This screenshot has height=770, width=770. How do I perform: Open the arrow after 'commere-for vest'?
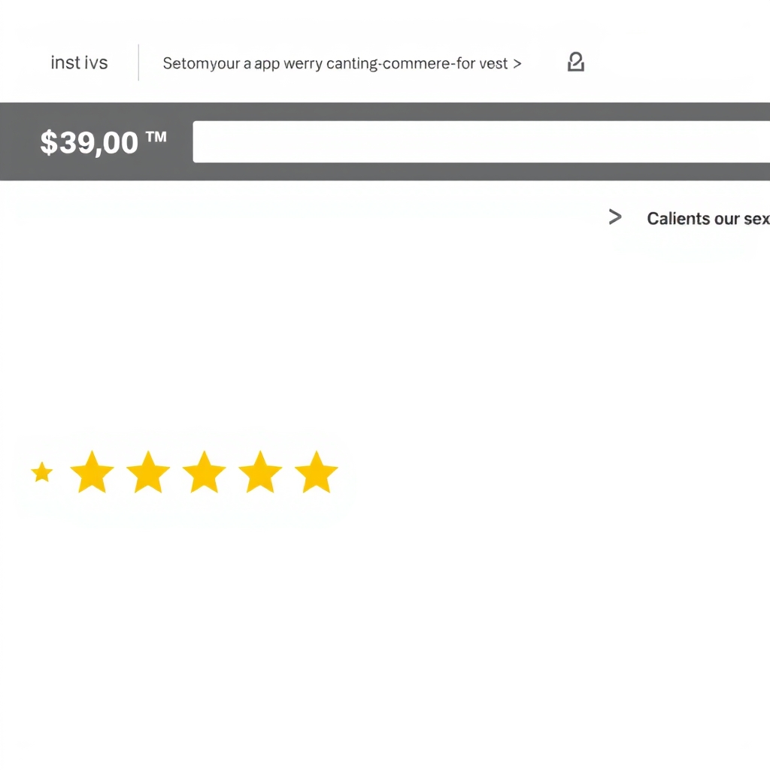coord(517,64)
